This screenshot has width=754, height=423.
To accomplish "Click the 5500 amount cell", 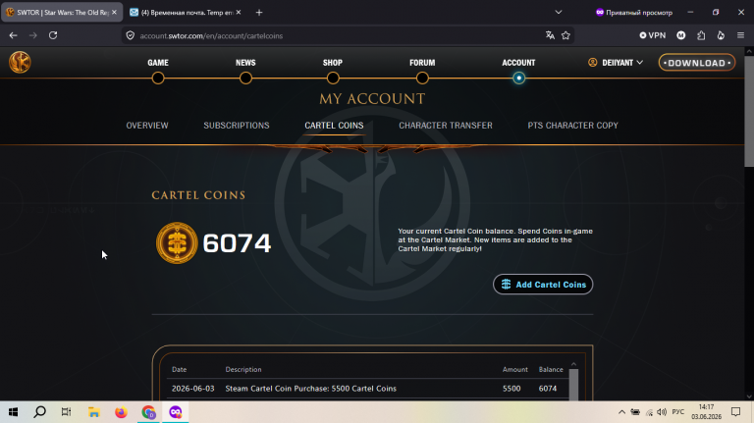I will (x=512, y=389).
